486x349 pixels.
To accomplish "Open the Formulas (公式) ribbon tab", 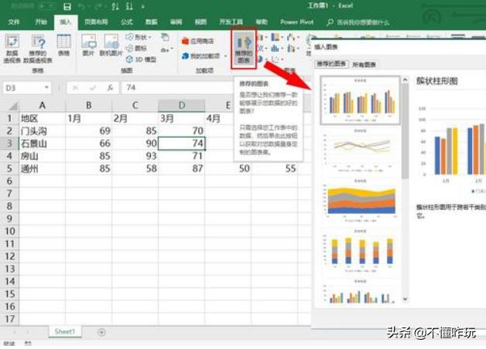I will click(x=127, y=22).
